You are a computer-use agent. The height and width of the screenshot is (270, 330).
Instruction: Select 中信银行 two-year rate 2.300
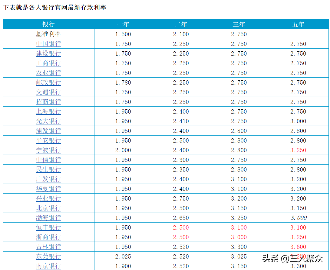[181, 159]
